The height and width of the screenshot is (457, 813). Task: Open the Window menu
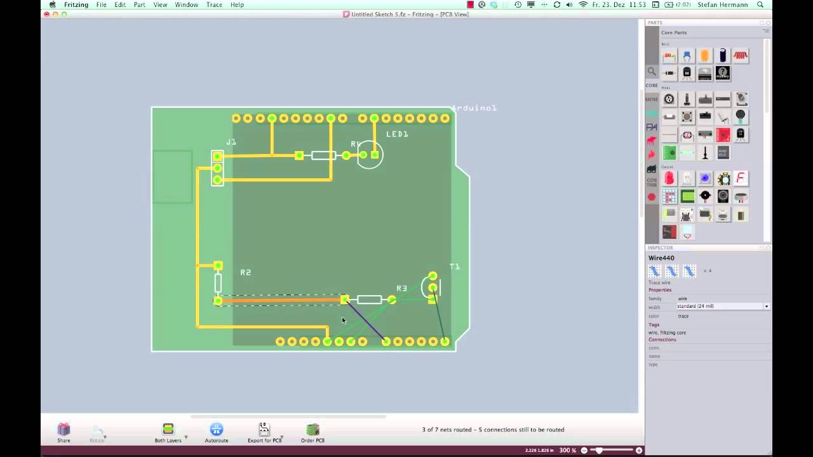(x=186, y=4)
